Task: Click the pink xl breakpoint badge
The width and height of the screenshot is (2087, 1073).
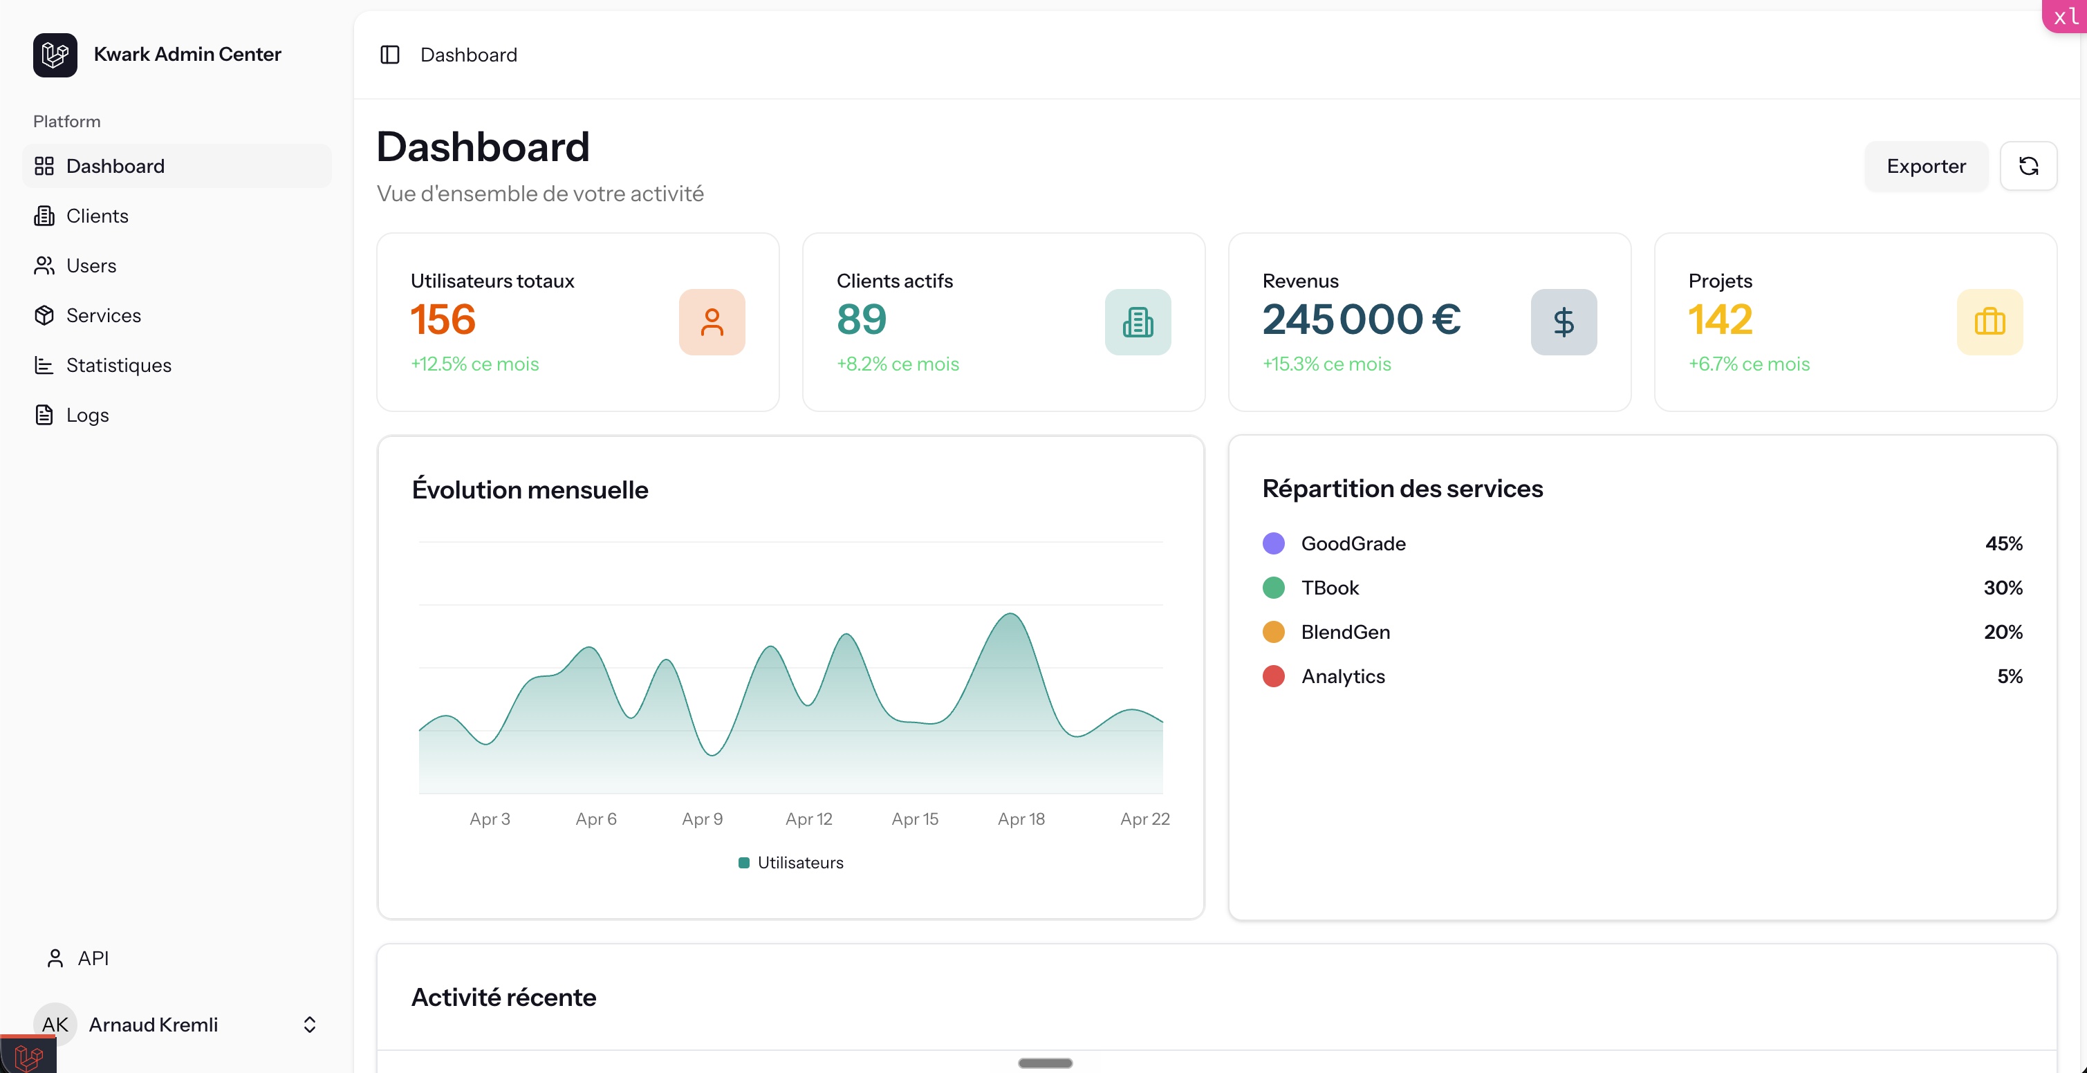Action: (x=2065, y=16)
